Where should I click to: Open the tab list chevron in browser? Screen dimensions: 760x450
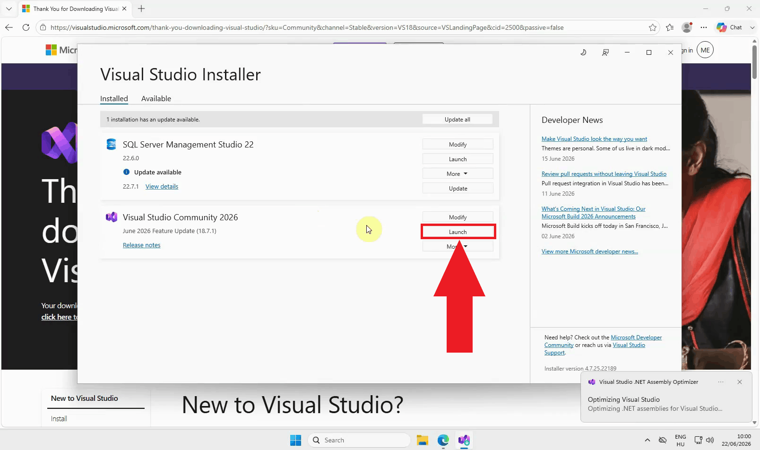point(9,9)
